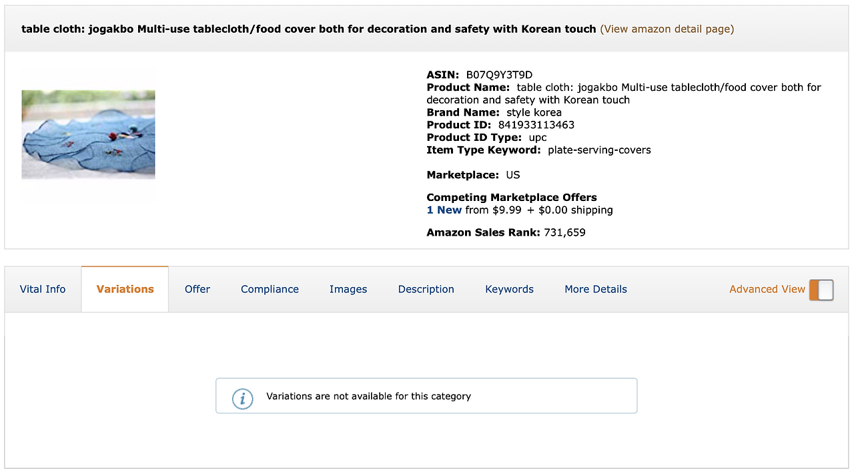Open the View amazon detail page link
Viewport: 854px width, 472px height.
667,29
